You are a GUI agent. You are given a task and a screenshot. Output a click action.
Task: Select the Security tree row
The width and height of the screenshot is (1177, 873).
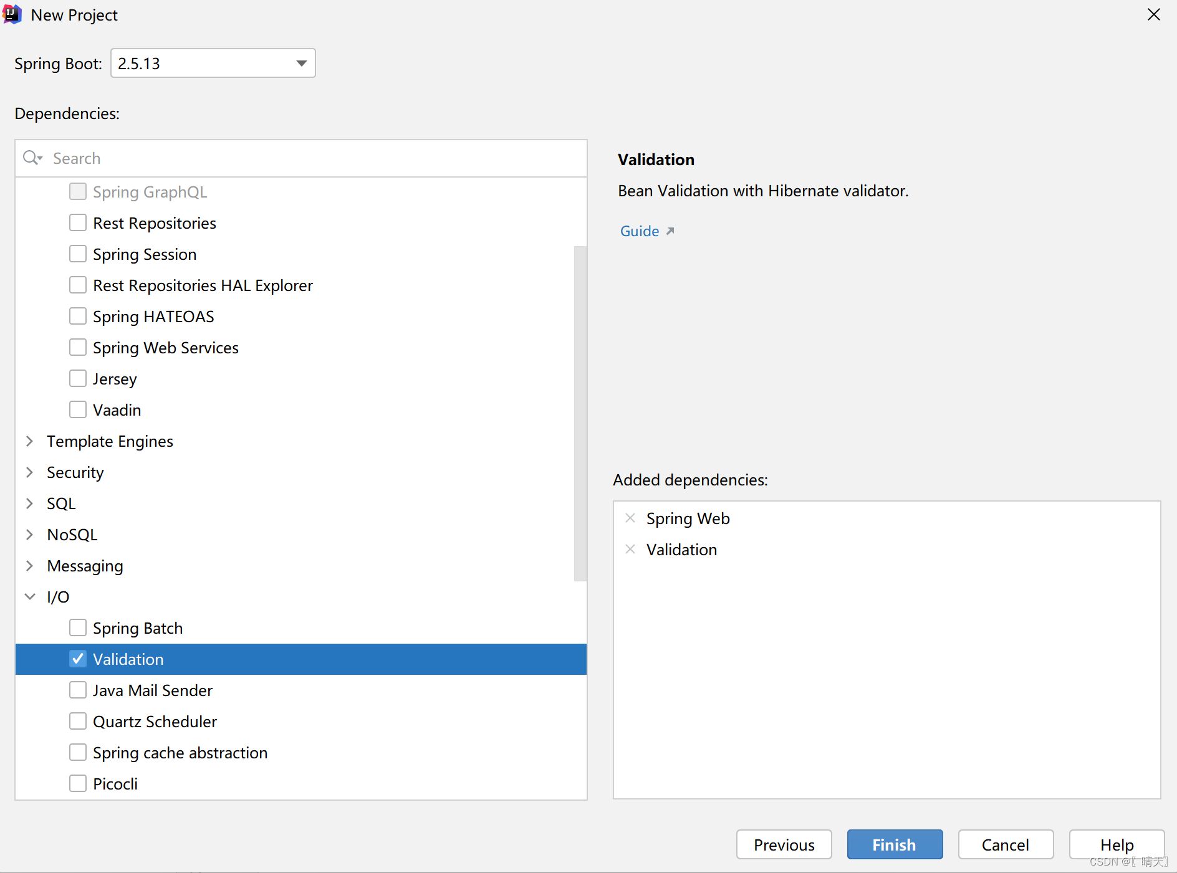(x=300, y=472)
